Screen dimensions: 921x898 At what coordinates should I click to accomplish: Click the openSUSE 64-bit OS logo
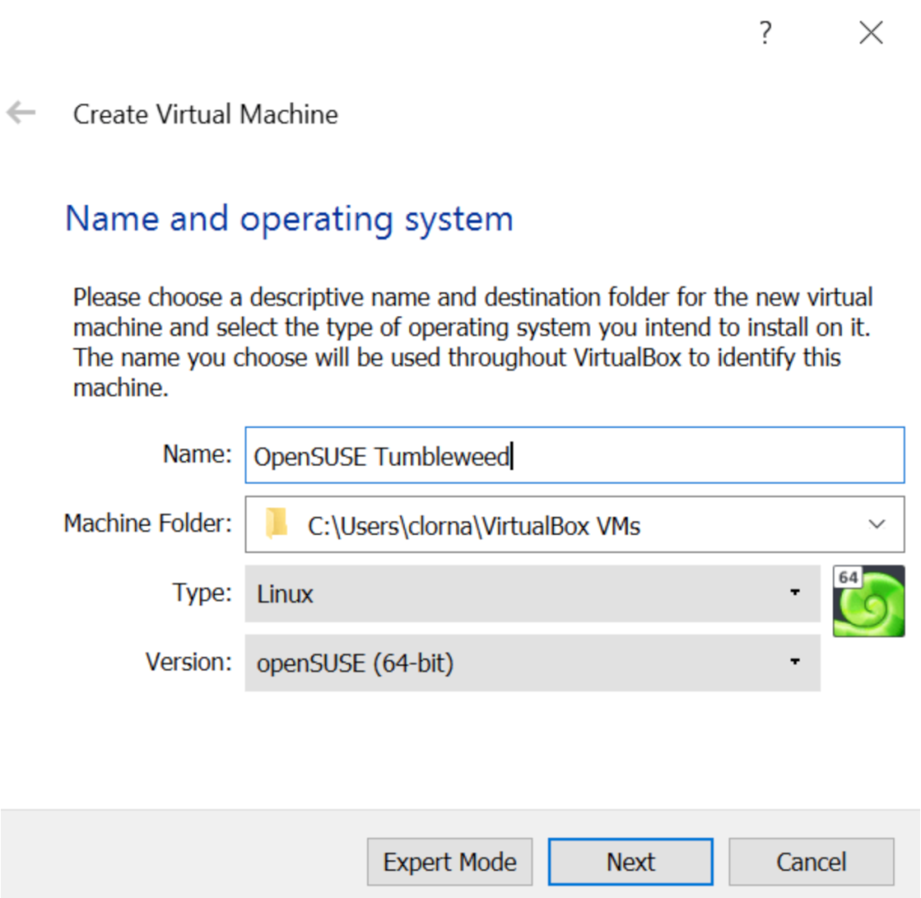(869, 600)
